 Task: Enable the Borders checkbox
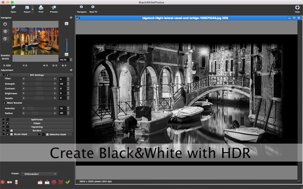click(x=8, y=130)
